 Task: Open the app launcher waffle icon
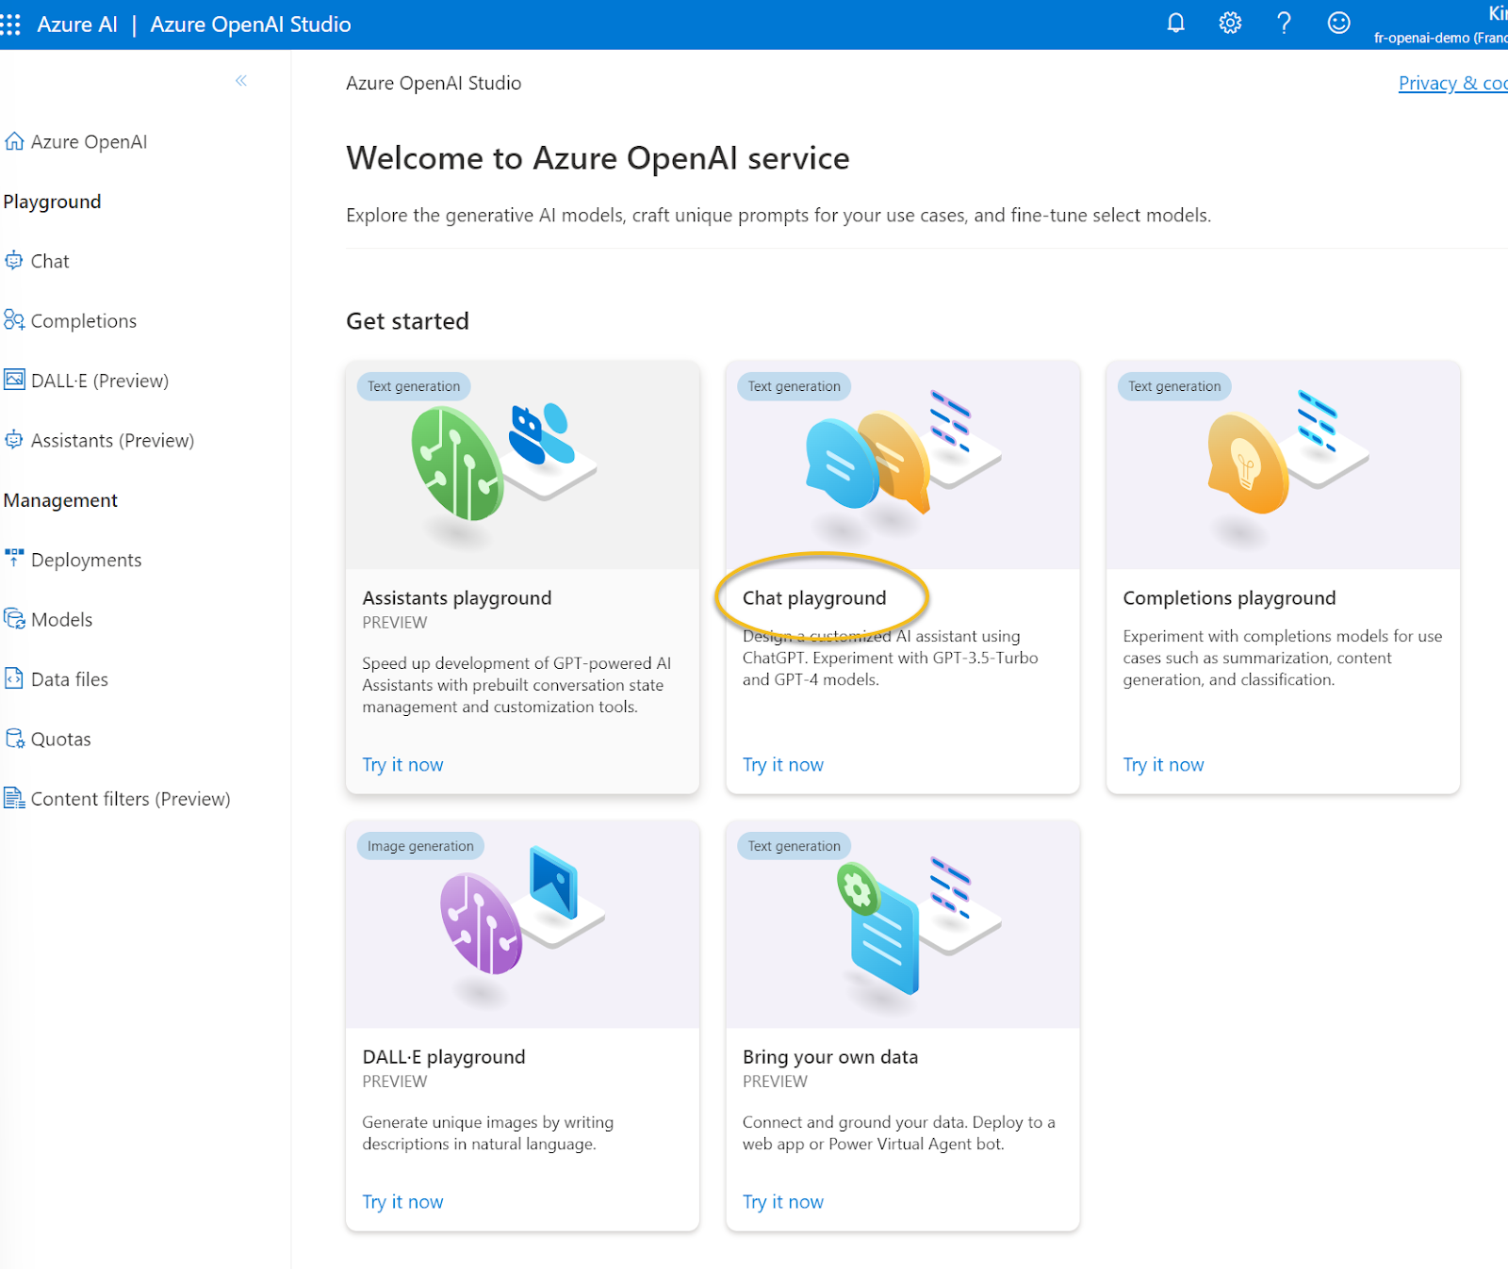(x=10, y=24)
